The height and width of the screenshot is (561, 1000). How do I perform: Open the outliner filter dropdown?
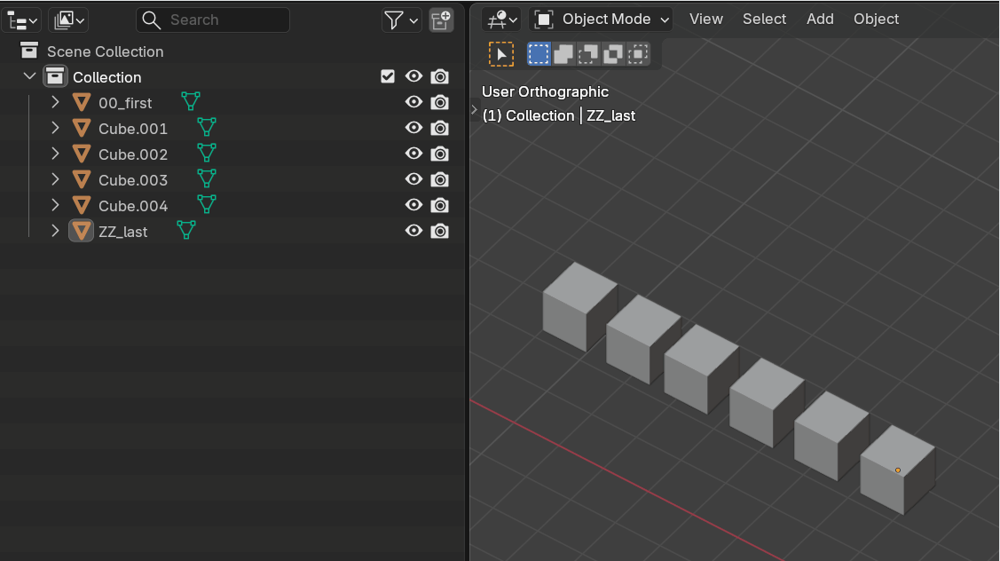(x=402, y=20)
